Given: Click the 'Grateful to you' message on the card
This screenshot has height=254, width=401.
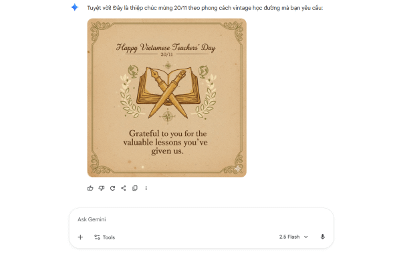Looking at the screenshot, I should (166, 142).
